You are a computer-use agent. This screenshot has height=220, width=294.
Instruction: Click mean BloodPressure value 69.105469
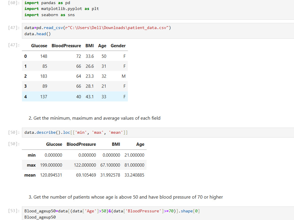pyautogui.click(x=86, y=175)
